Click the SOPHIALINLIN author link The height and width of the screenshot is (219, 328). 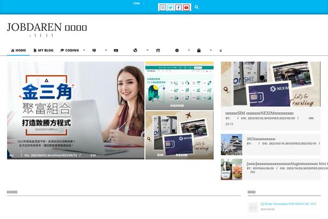pos(263,168)
